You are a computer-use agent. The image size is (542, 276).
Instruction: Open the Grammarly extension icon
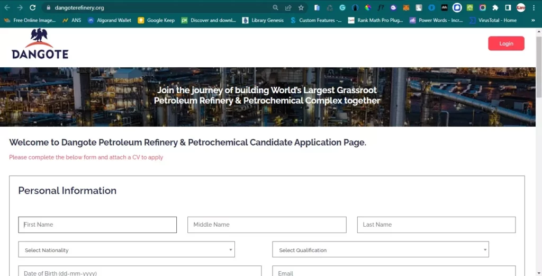point(342,7)
